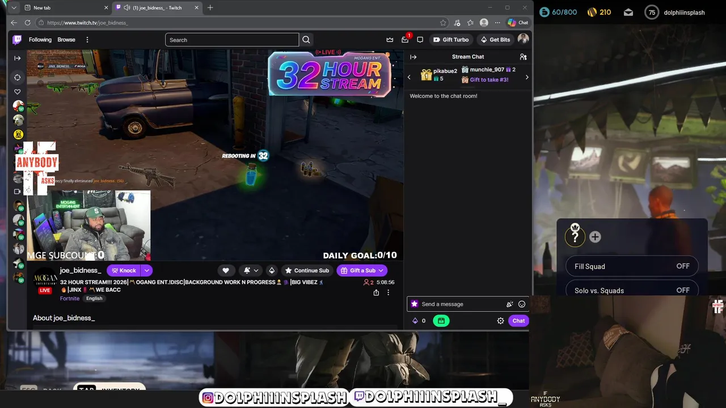Screen dimensions: 726x408
Task: Click the streamer MOGANG profile avatar
Action: 45,279
